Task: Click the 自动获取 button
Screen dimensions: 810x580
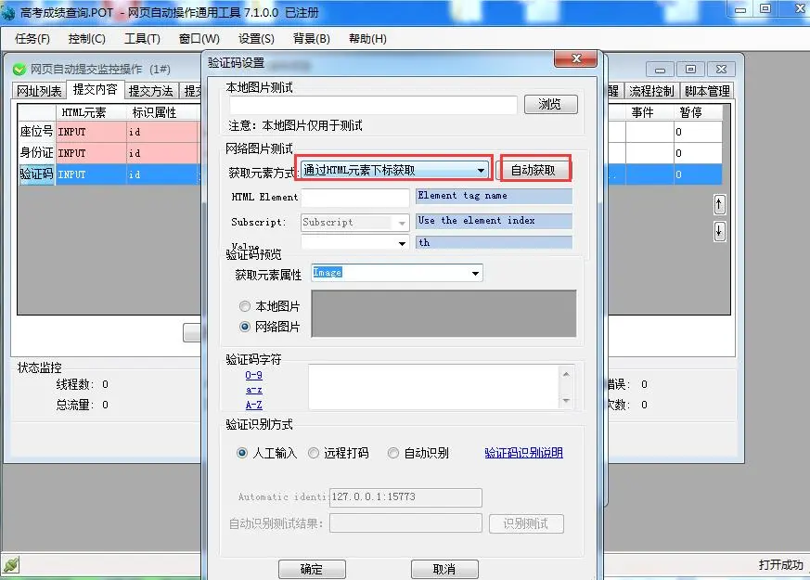Action: click(x=534, y=171)
